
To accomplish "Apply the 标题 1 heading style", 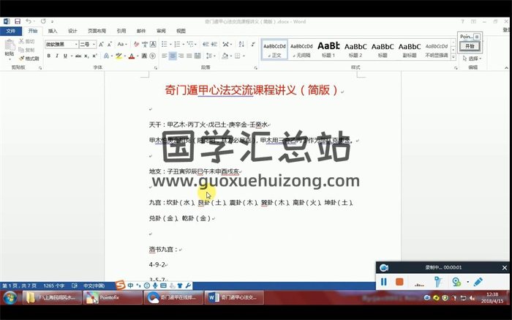I will [328, 49].
